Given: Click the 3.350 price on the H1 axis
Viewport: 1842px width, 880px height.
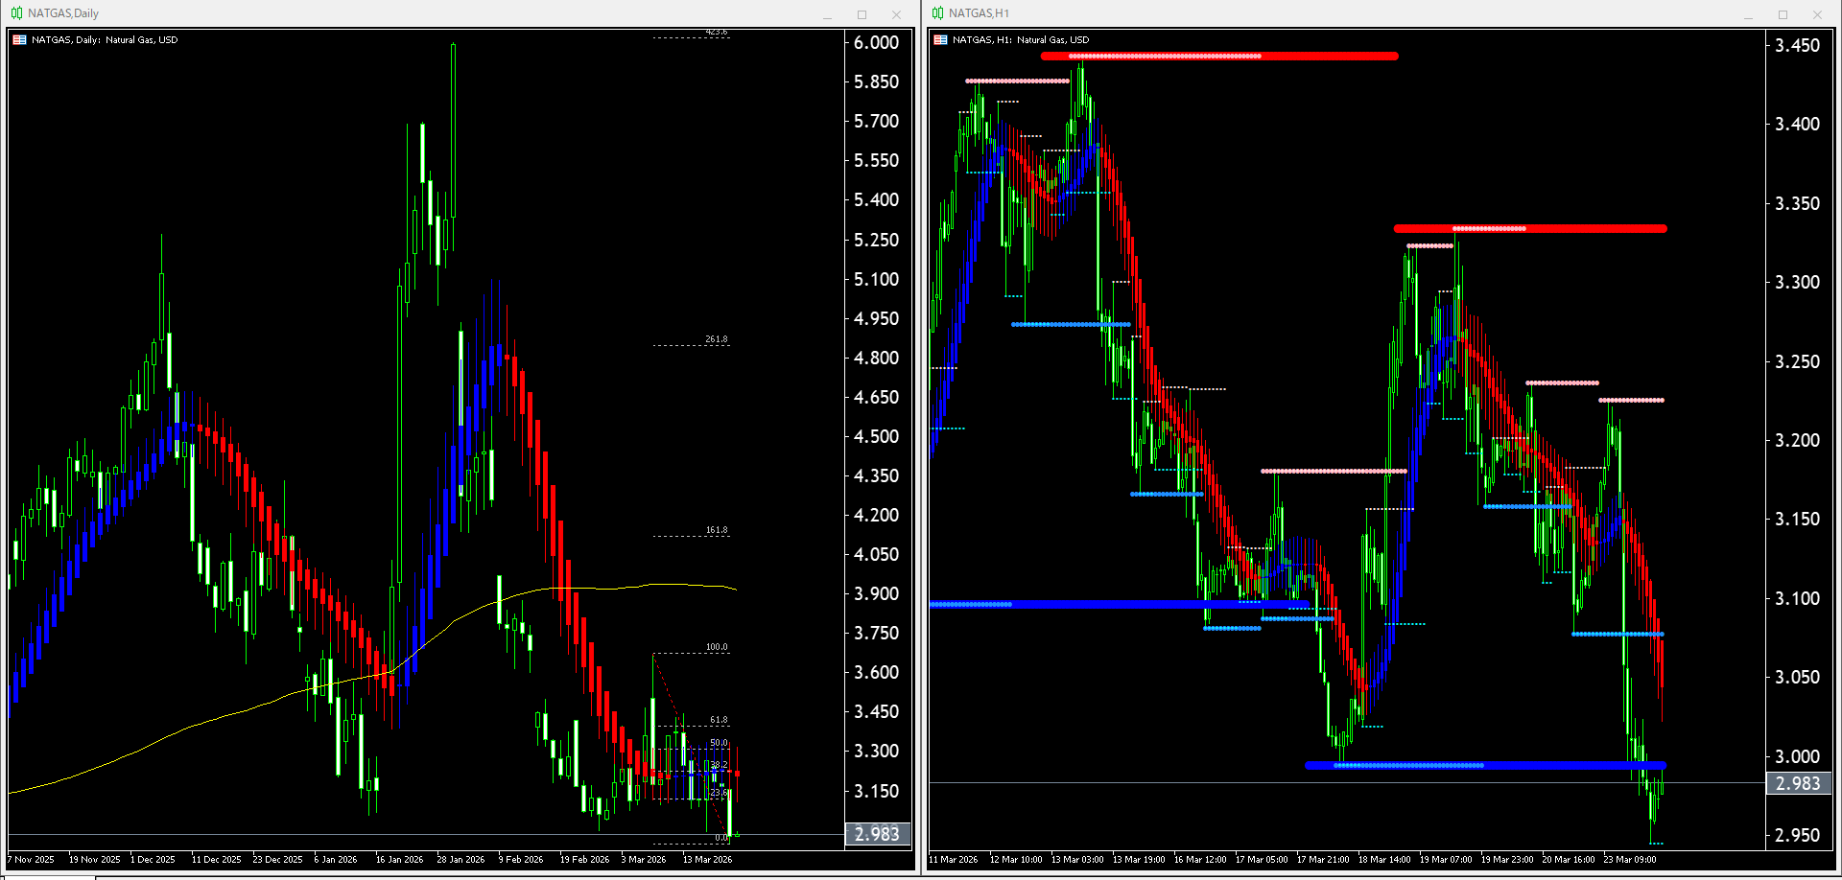Looking at the screenshot, I should tap(1798, 203).
